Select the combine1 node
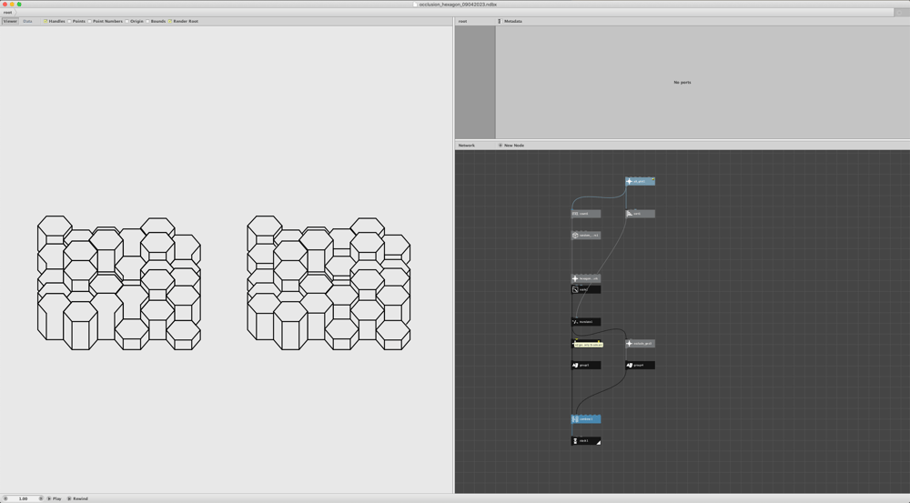Viewport: 910px width, 503px height. coord(585,419)
